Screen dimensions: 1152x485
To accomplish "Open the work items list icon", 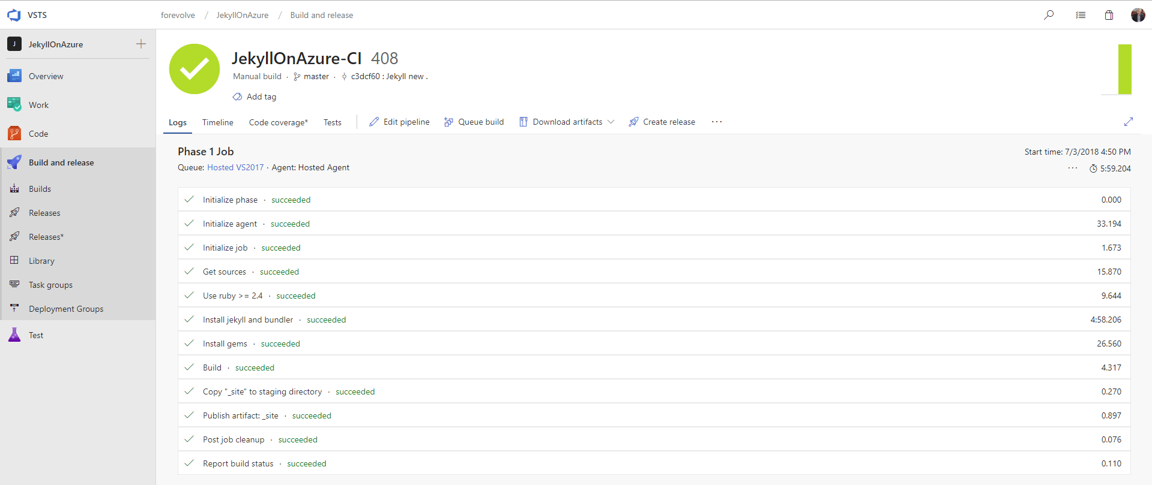I will click(1081, 15).
